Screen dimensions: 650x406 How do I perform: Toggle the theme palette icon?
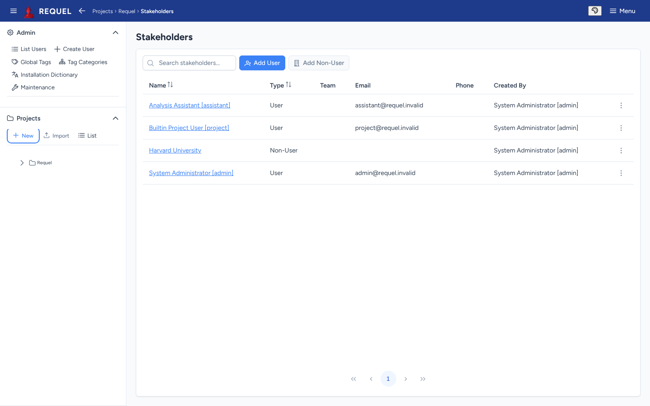(x=595, y=11)
